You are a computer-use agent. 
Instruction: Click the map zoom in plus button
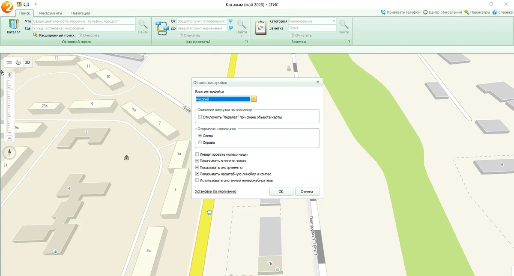[x=9, y=75]
